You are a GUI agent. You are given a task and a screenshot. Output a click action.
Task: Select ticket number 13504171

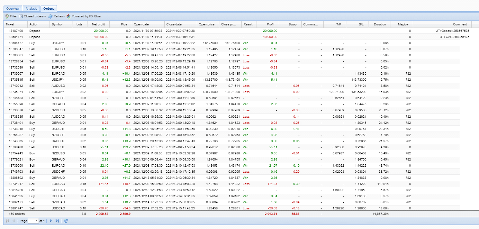pos(15,37)
